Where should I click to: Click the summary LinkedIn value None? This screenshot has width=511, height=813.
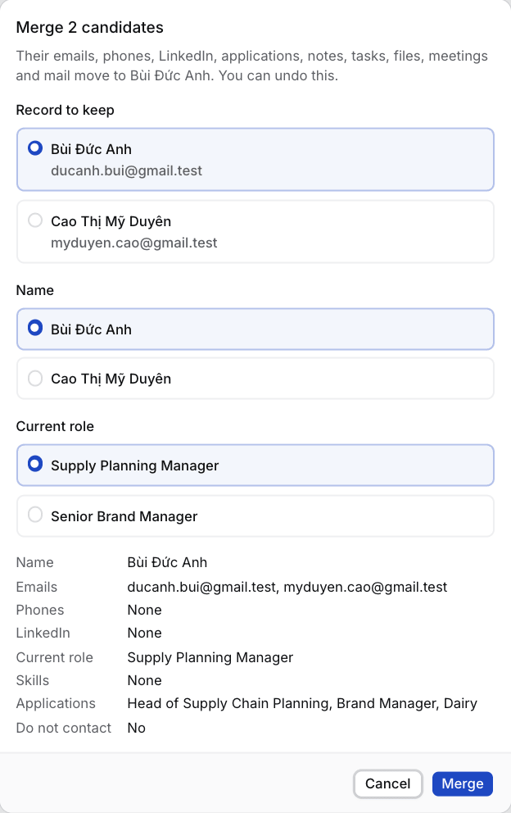145,633
